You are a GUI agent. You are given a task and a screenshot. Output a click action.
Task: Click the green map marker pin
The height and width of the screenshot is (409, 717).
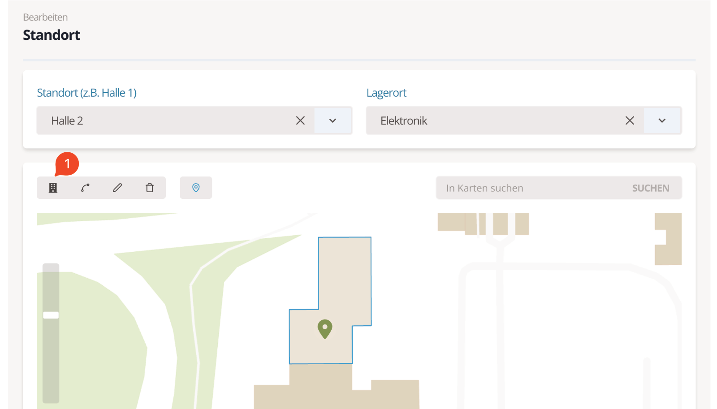coord(325,328)
